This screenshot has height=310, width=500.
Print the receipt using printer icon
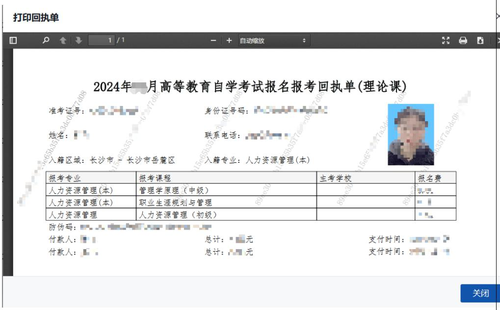[463, 41]
